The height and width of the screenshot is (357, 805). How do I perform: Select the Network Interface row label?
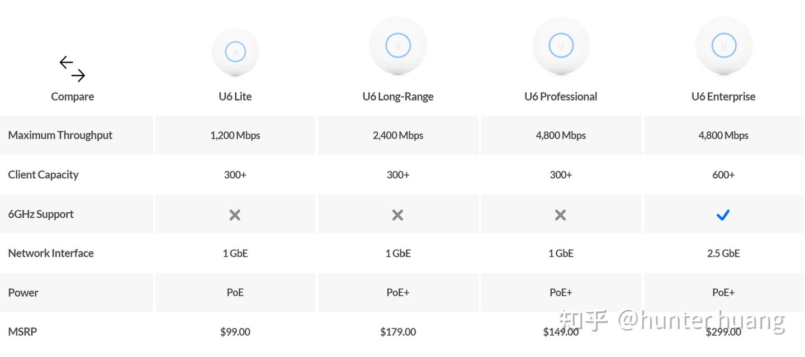(x=51, y=253)
